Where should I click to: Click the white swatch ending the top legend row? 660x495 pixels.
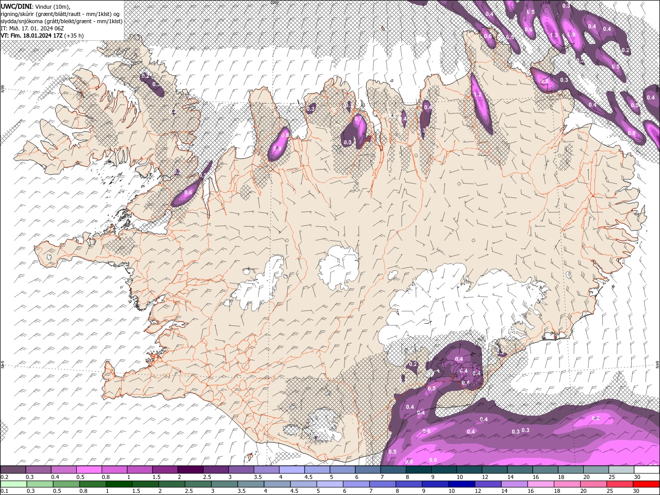pyautogui.click(x=647, y=470)
